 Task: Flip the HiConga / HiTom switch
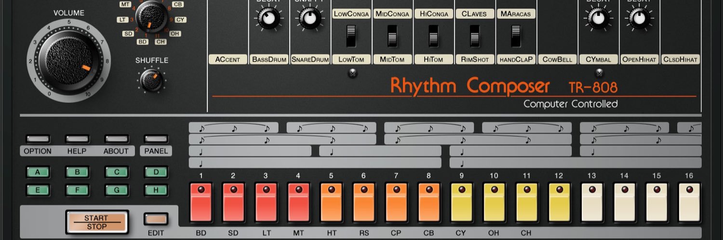point(434,36)
